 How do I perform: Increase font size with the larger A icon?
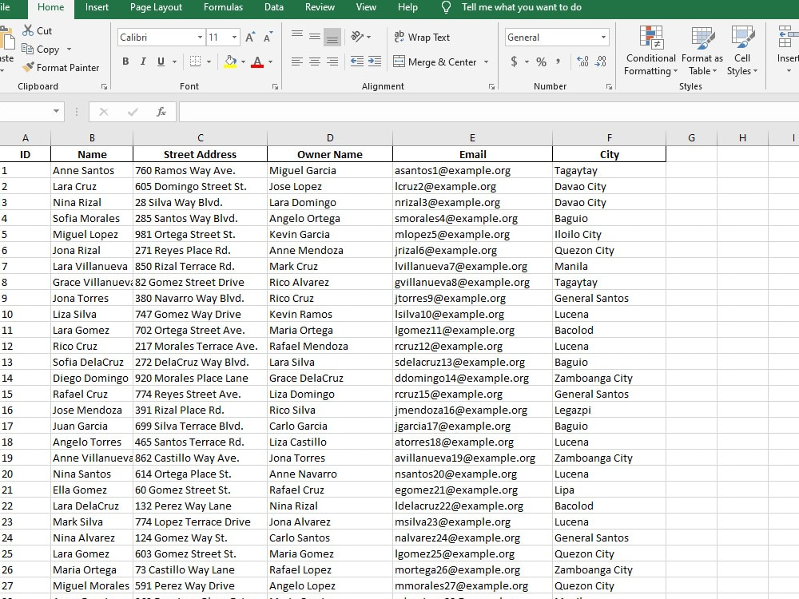pos(249,38)
